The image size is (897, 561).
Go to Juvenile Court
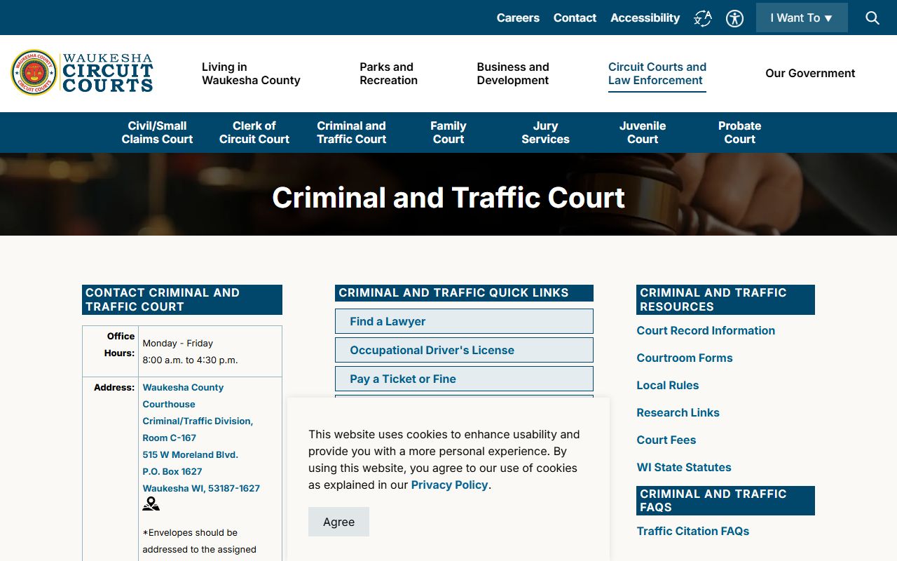point(643,133)
